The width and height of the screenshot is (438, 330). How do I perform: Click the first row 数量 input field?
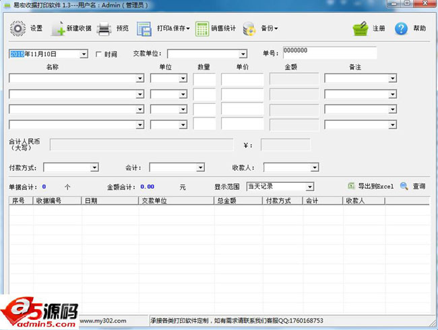(x=204, y=80)
